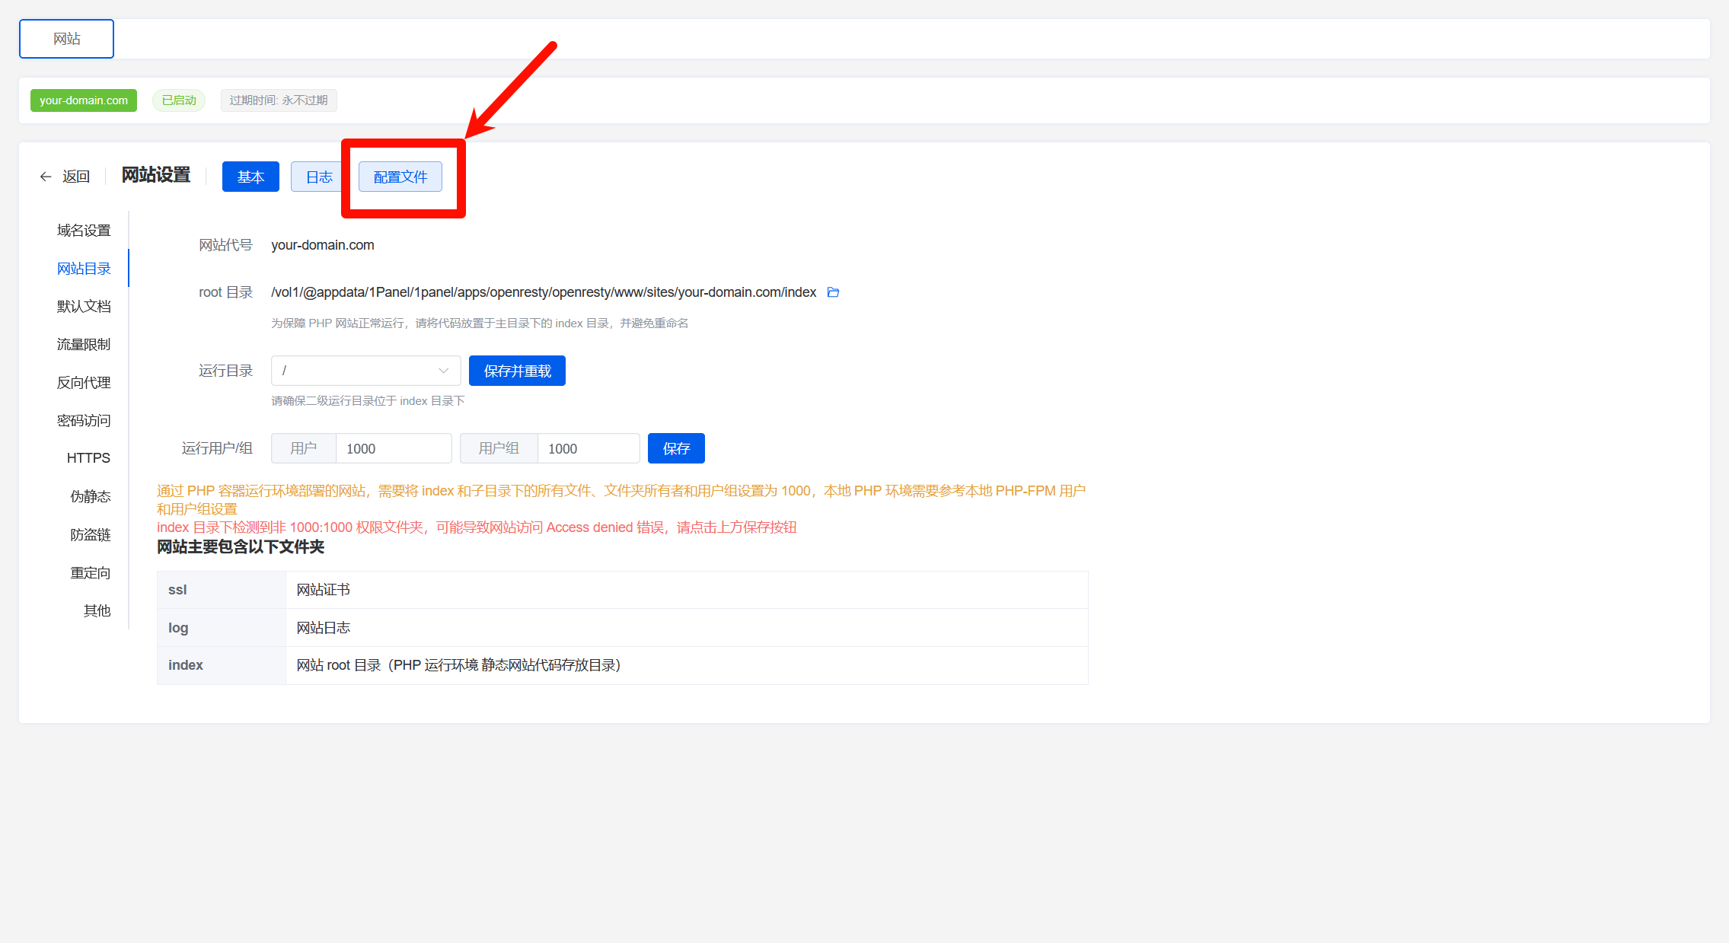Select the 基本 tab
This screenshot has height=943, width=1729.
pos(250,177)
